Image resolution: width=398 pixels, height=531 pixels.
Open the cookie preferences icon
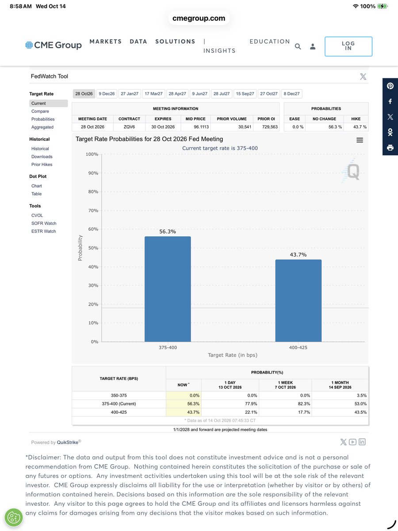coord(14,517)
